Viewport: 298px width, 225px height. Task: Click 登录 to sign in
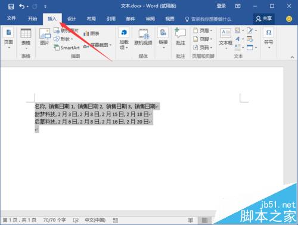[221, 6]
